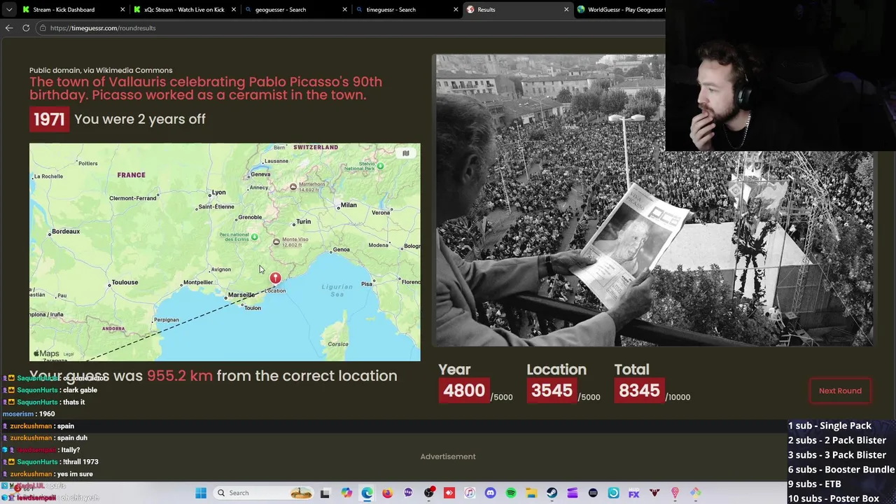Click Public domain via Wikimedia Commons credit
The height and width of the screenshot is (504, 896).
(x=101, y=70)
